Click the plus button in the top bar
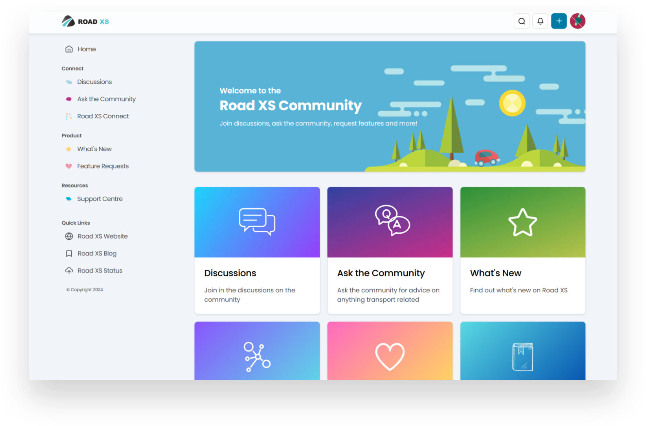Screen dimensions: 646x426 [x=559, y=21]
